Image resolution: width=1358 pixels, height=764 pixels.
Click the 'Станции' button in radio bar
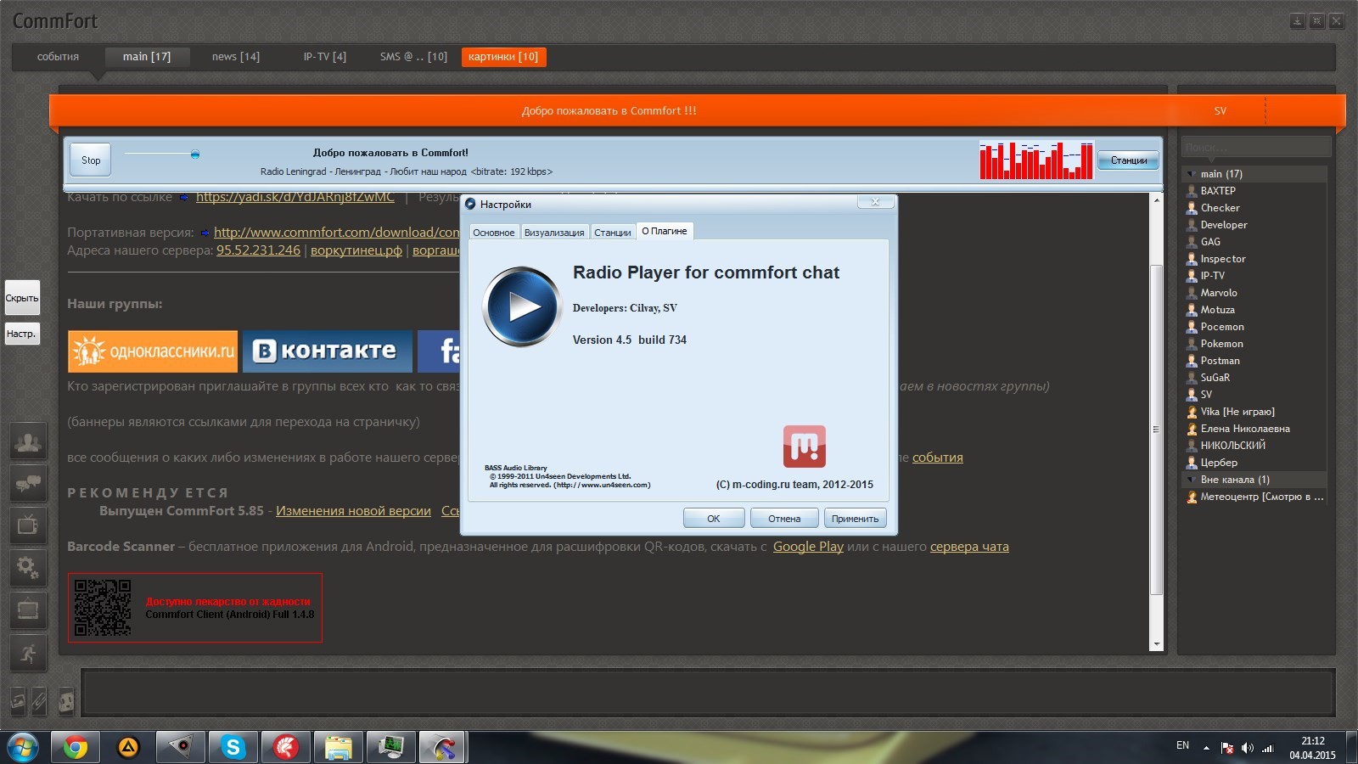pyautogui.click(x=1128, y=160)
